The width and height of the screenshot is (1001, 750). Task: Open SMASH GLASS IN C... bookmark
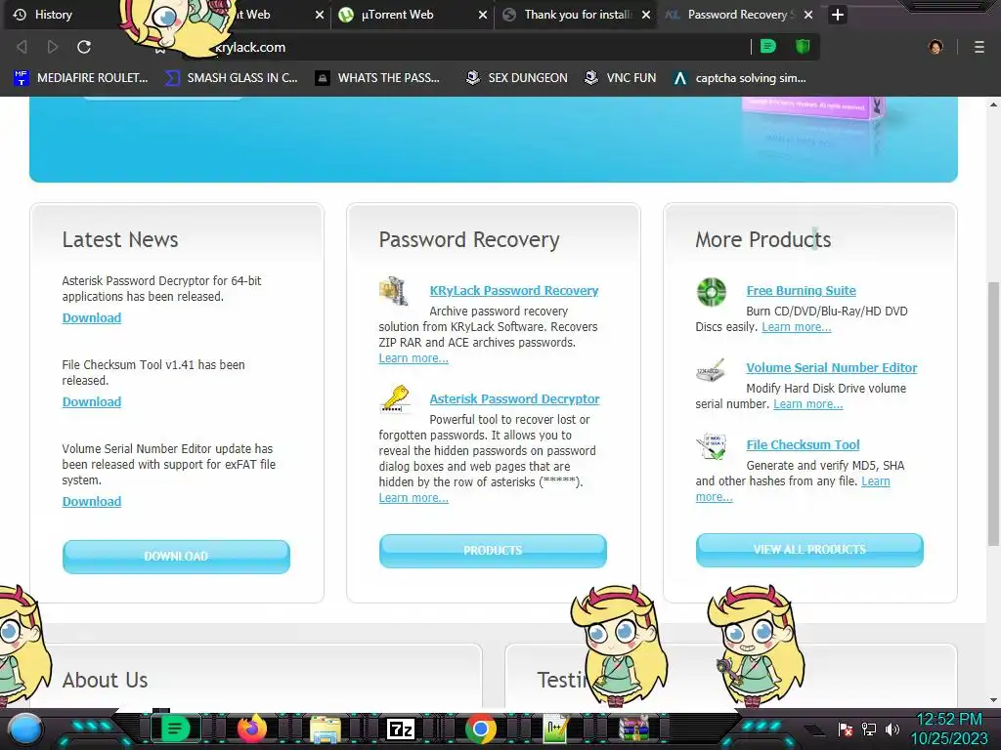pyautogui.click(x=231, y=78)
